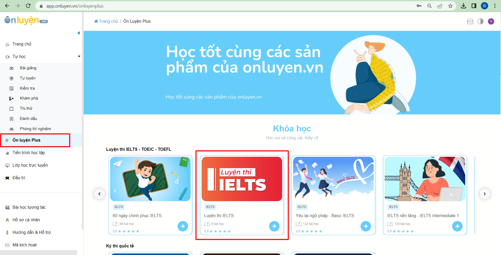The height and width of the screenshot is (255, 501).
Task: Click Luyện thi IELTS - TOEIC - TOEFL heading
Action: click(x=139, y=149)
